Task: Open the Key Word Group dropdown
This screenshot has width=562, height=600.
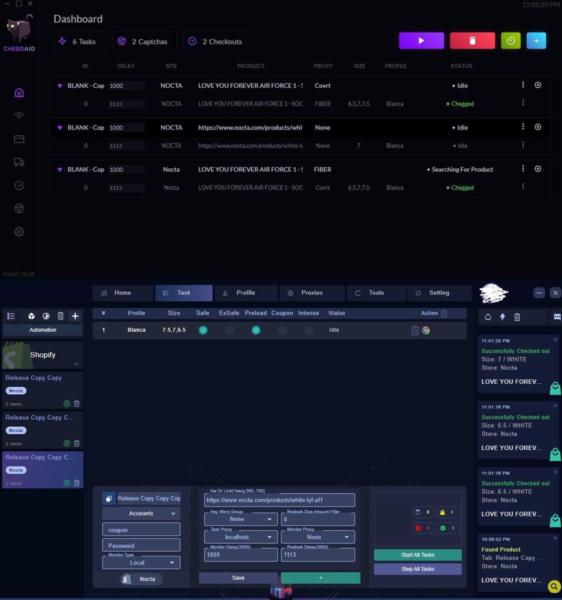Action: (x=240, y=519)
